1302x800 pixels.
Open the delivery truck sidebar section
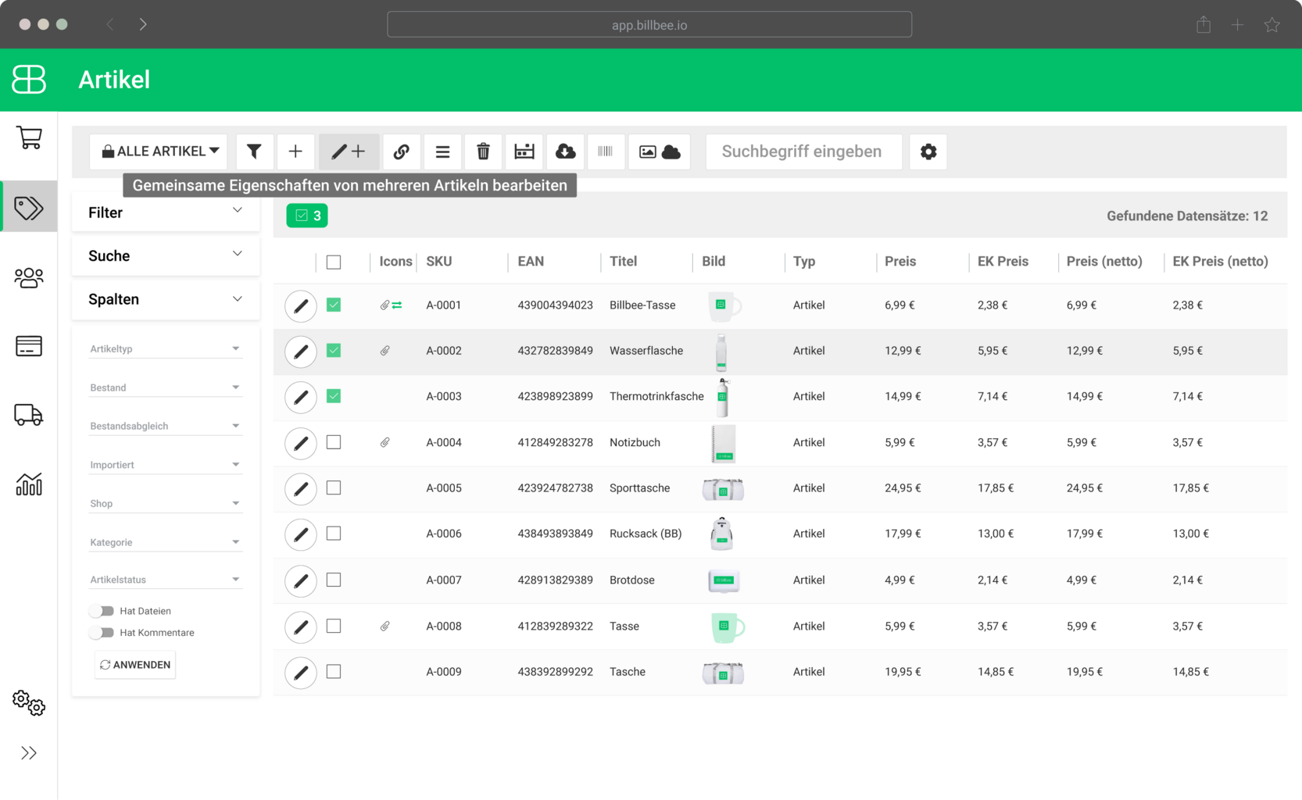[29, 415]
